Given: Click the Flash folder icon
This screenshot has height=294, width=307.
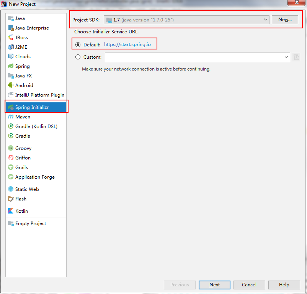Looking at the screenshot, I should [11, 199].
